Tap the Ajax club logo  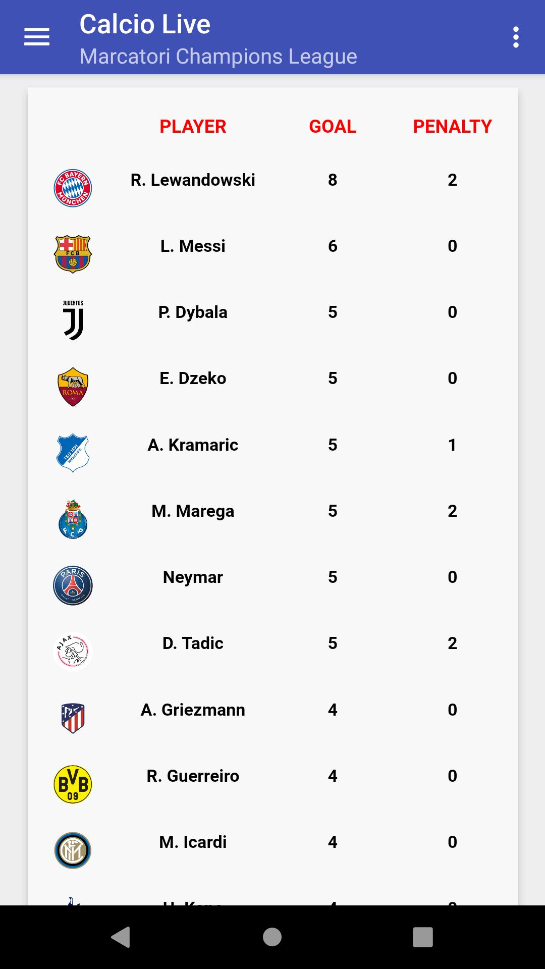pyautogui.click(x=73, y=652)
